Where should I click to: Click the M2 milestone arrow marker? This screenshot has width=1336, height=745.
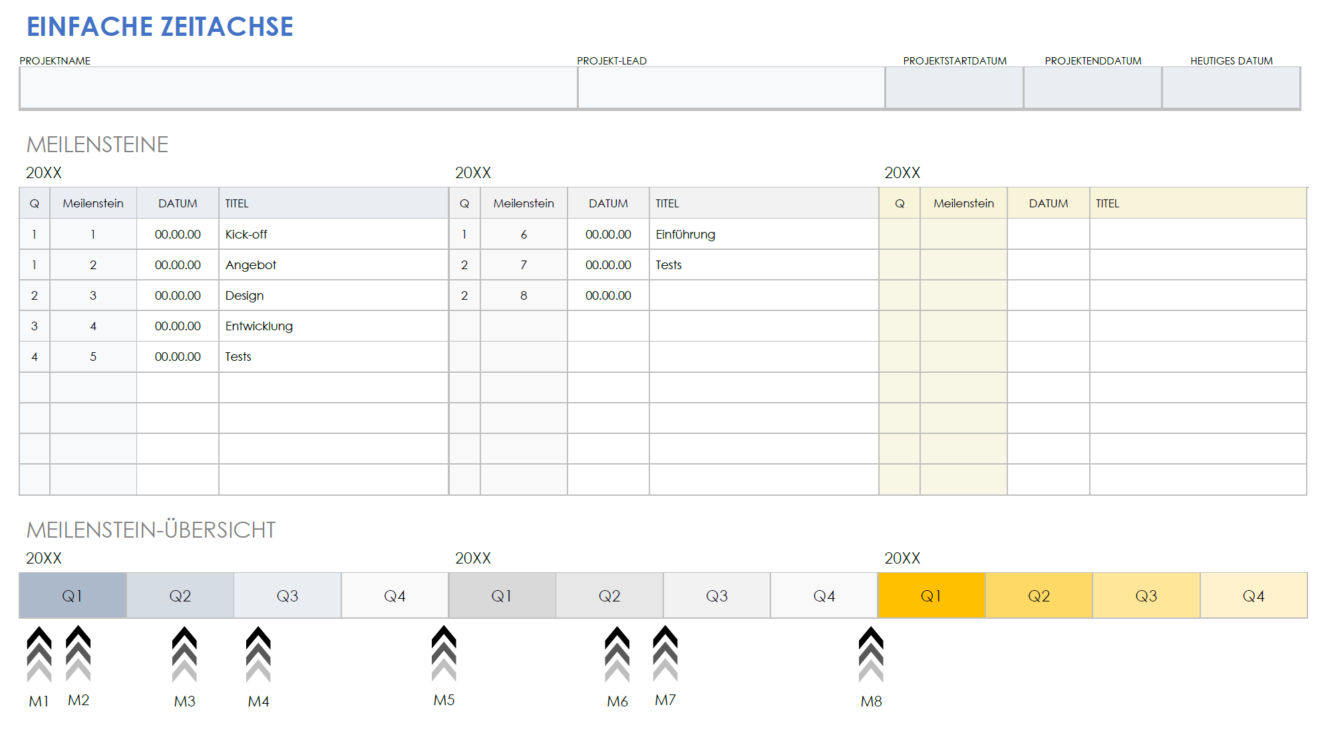click(79, 654)
